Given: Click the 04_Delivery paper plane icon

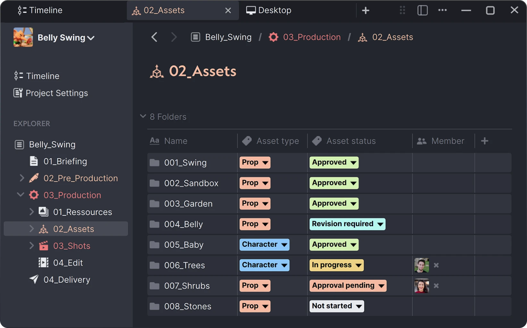Looking at the screenshot, I should [x=34, y=280].
